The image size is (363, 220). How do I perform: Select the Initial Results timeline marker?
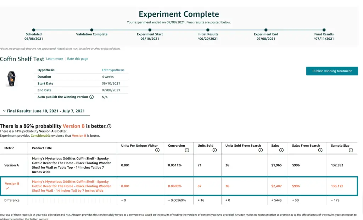[208, 30]
